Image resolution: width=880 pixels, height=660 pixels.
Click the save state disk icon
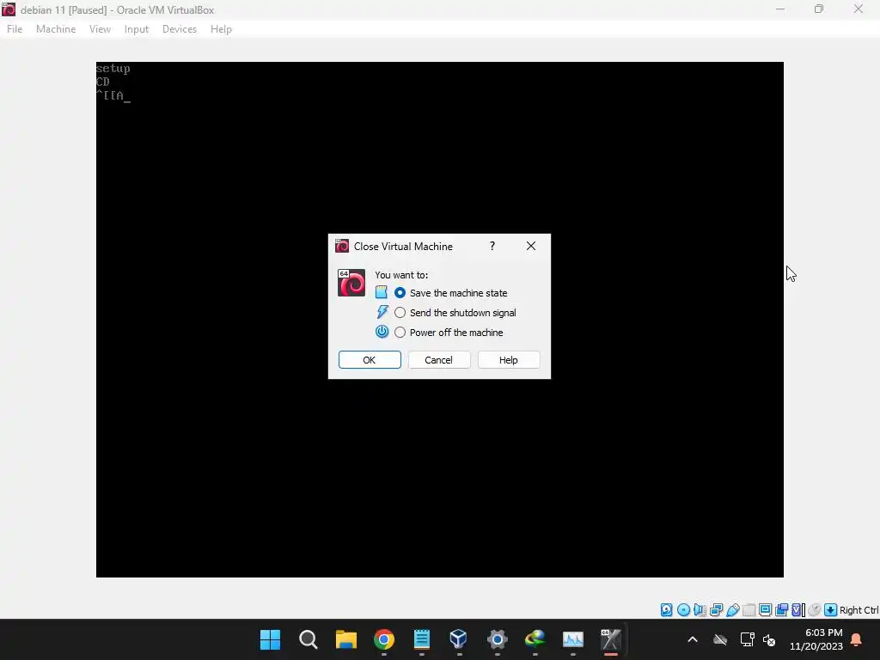click(x=381, y=292)
